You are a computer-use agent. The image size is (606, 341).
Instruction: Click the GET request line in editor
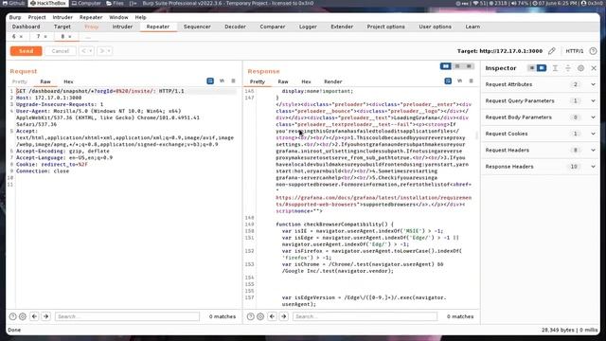(x=100, y=91)
